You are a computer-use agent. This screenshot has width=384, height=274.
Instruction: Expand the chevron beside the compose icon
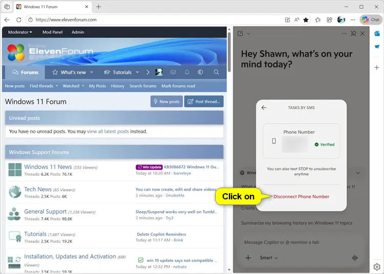pyautogui.click(x=248, y=34)
